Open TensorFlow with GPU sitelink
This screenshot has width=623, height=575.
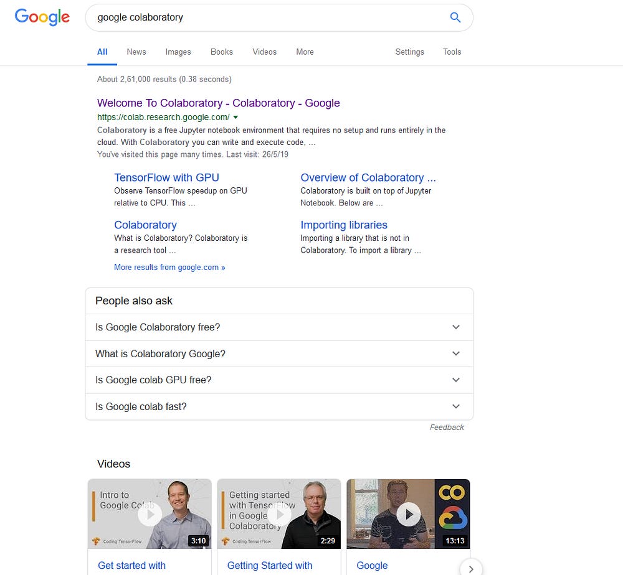tap(166, 177)
